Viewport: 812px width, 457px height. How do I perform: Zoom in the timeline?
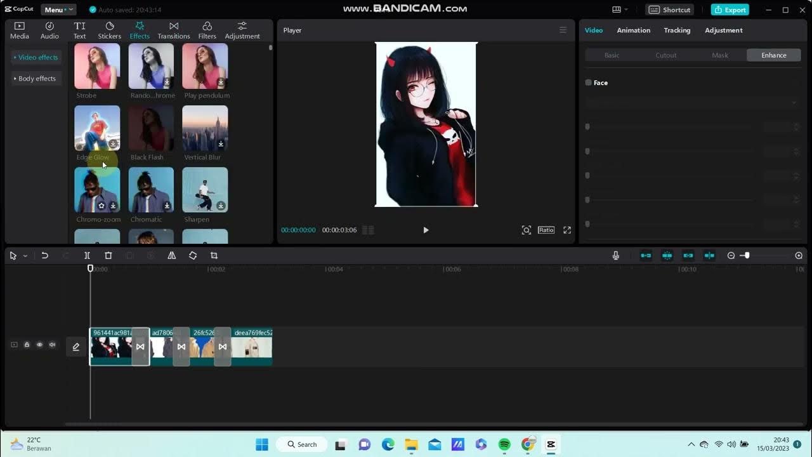tap(799, 255)
